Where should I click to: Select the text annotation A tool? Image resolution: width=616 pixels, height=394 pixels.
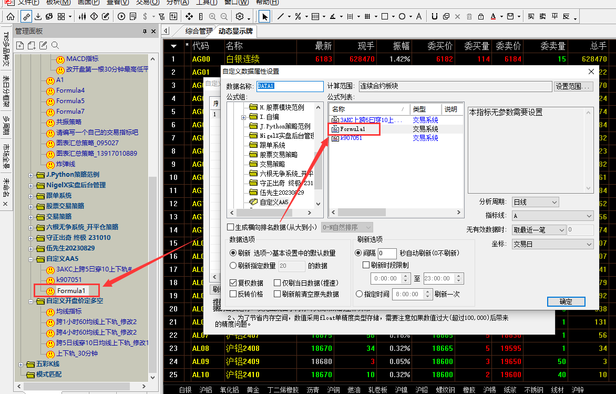click(x=419, y=16)
